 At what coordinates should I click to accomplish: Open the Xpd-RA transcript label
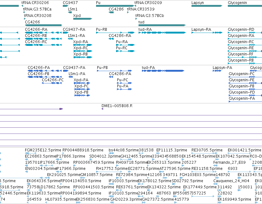(x=81, y=42)
